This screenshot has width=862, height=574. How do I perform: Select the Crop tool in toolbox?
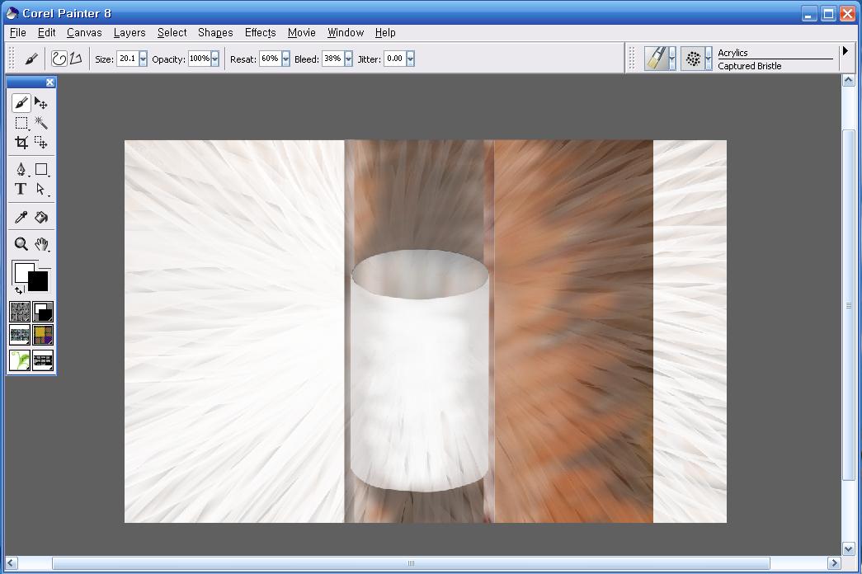[21, 142]
